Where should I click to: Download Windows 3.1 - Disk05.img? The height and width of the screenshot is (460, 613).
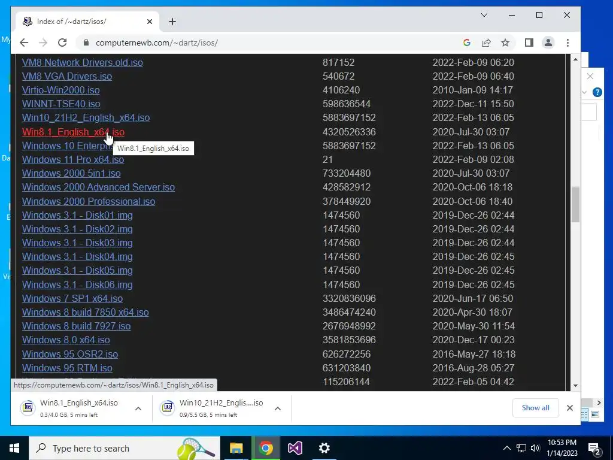(x=77, y=270)
